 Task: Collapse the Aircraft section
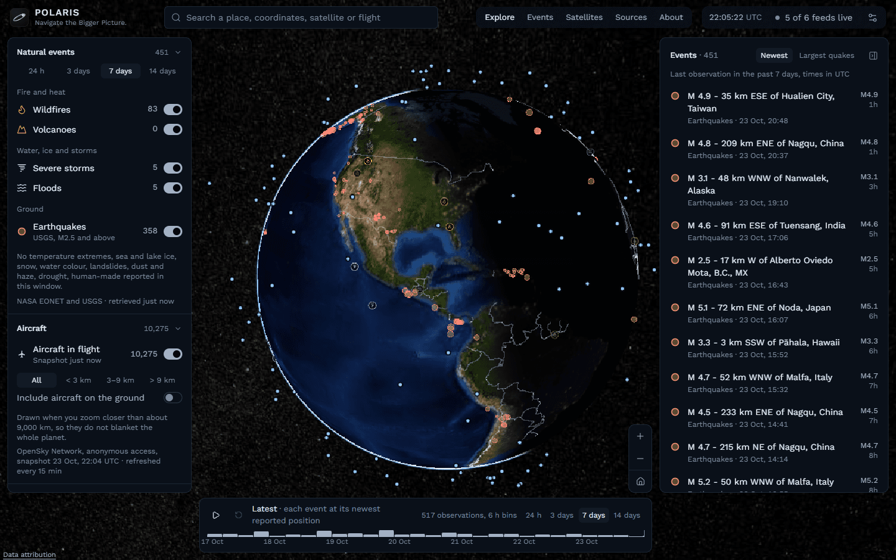(x=178, y=329)
